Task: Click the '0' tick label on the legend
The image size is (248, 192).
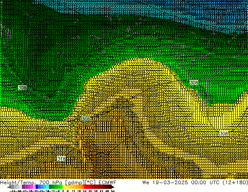Action: 63,191
